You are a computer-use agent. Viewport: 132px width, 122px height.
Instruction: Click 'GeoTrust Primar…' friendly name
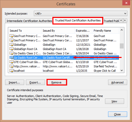pyautogui.click(x=105, y=40)
